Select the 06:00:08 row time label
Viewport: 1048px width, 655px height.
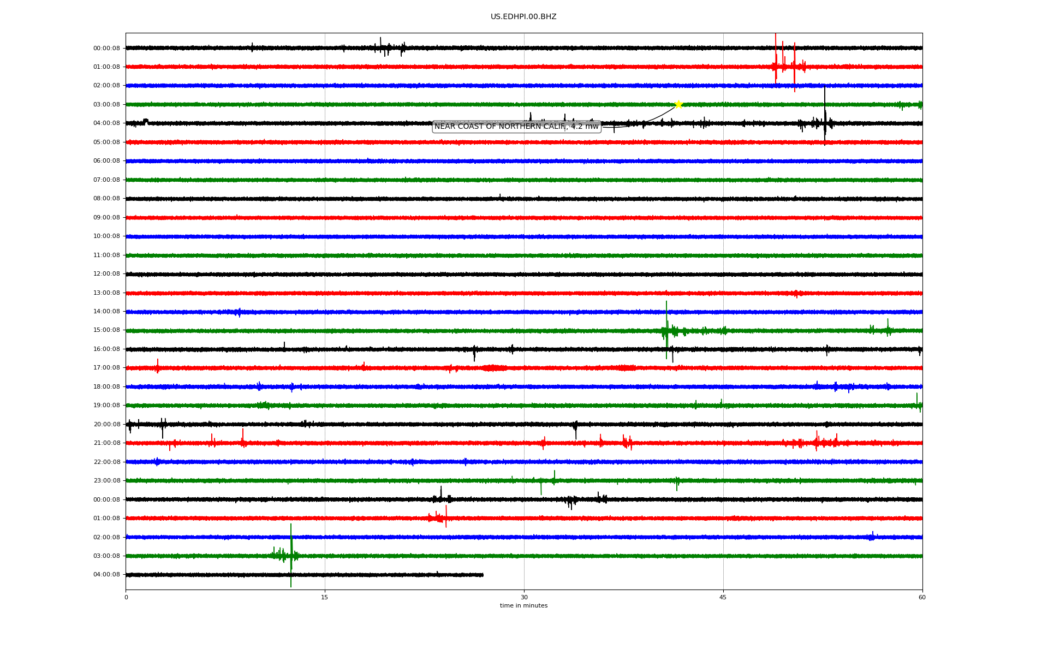tap(106, 161)
